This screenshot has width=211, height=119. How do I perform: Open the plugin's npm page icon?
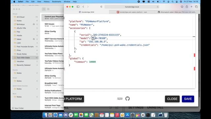120,99
